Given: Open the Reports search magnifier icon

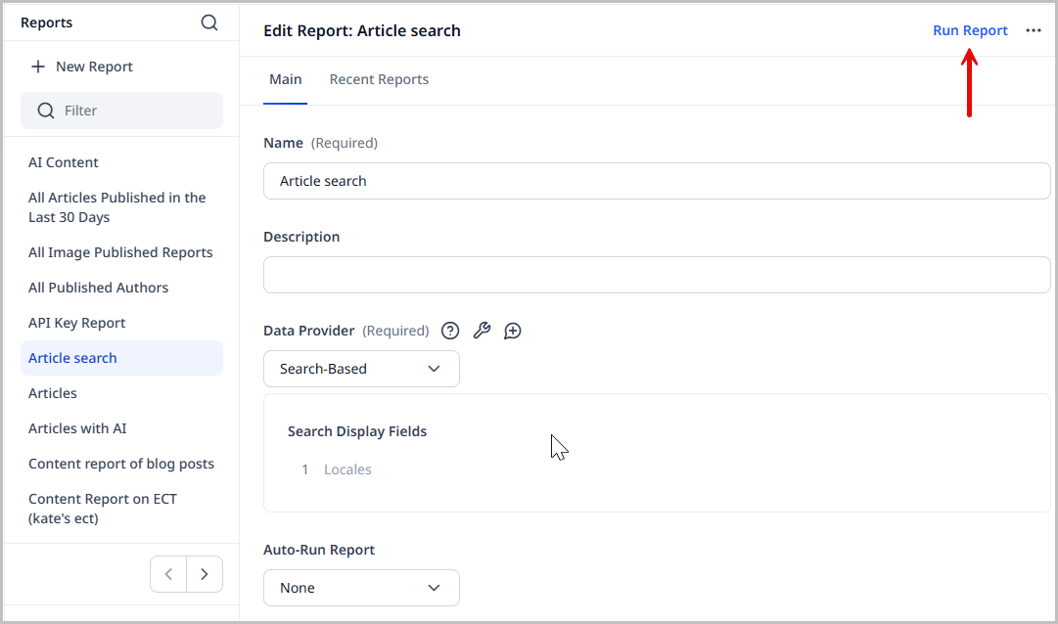Looking at the screenshot, I should tap(209, 22).
